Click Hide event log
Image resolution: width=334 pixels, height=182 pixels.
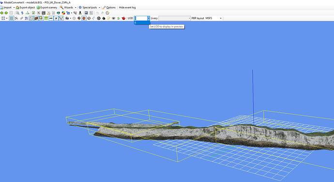[x=127, y=7]
